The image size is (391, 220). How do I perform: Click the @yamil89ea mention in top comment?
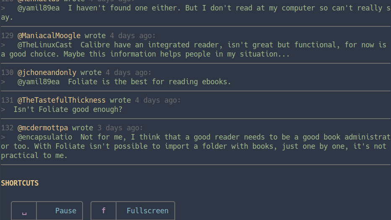pos(39,8)
